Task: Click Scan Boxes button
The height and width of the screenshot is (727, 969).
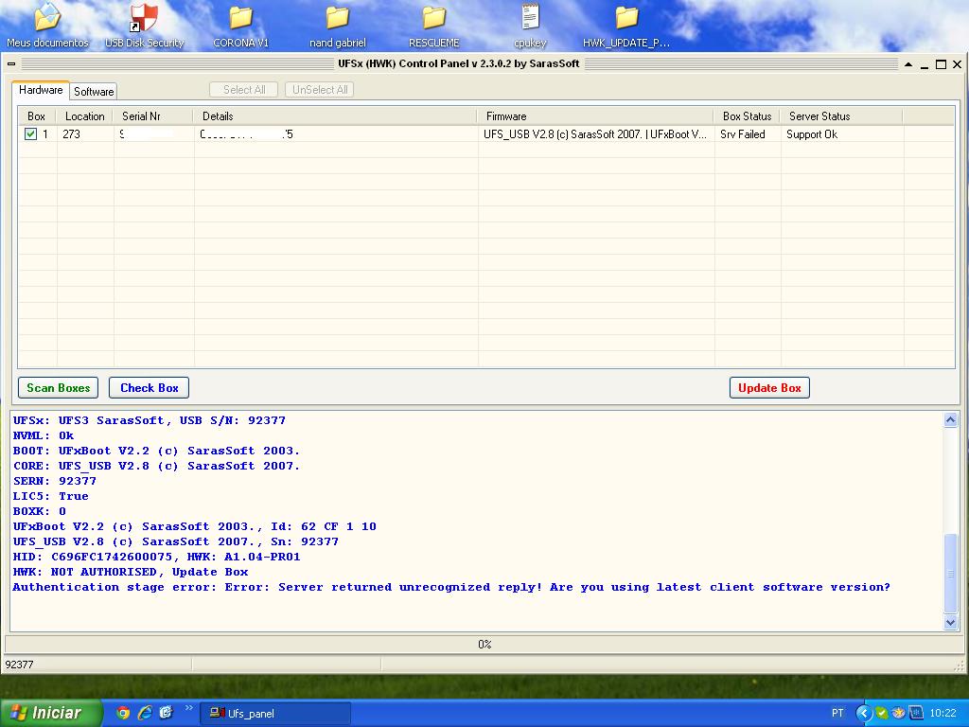Action: tap(58, 387)
